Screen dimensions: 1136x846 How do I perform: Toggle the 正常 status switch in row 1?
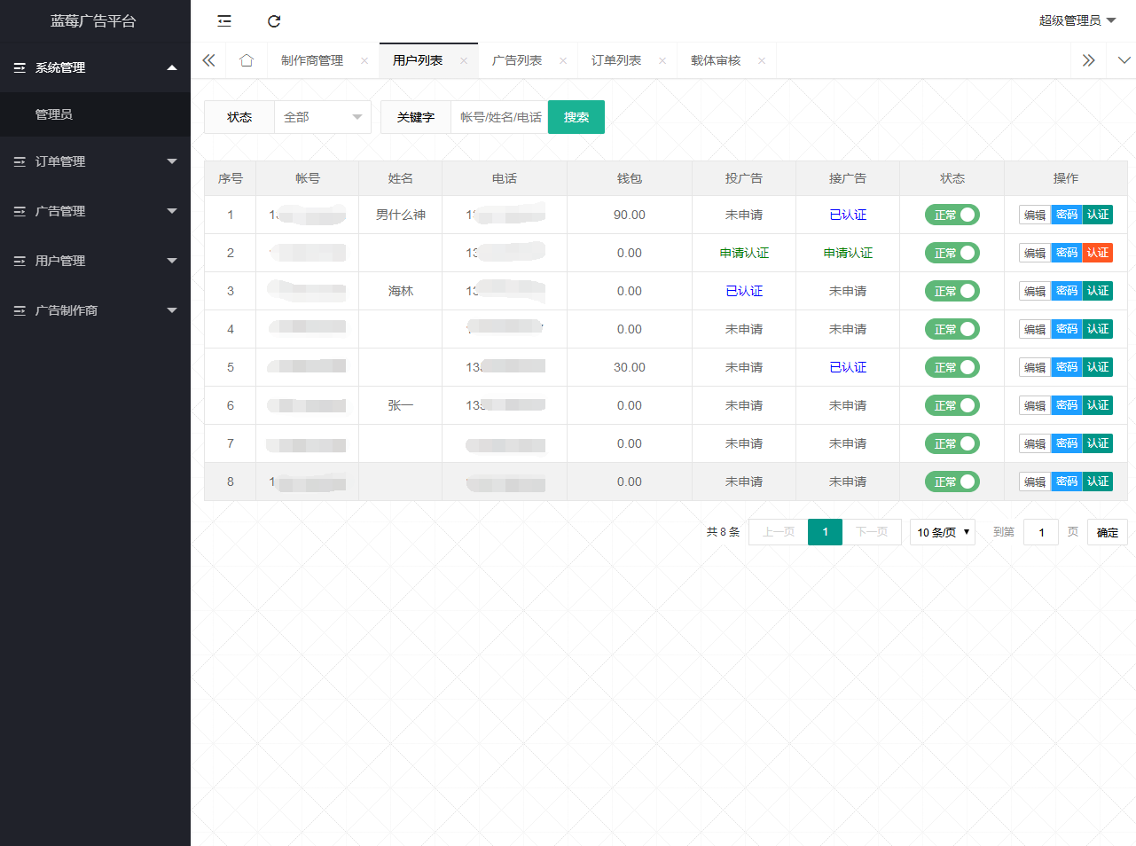[x=952, y=215]
